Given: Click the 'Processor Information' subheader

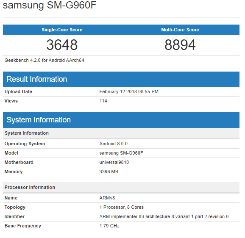Looking at the screenshot, I should pyautogui.click(x=121, y=188).
